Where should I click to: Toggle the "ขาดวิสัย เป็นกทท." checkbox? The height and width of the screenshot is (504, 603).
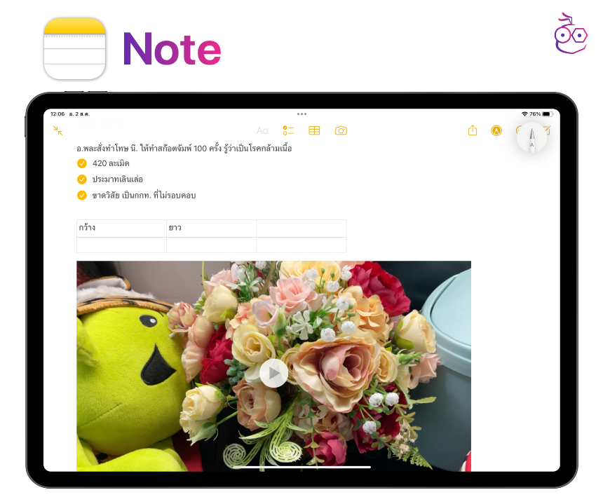[x=82, y=196]
